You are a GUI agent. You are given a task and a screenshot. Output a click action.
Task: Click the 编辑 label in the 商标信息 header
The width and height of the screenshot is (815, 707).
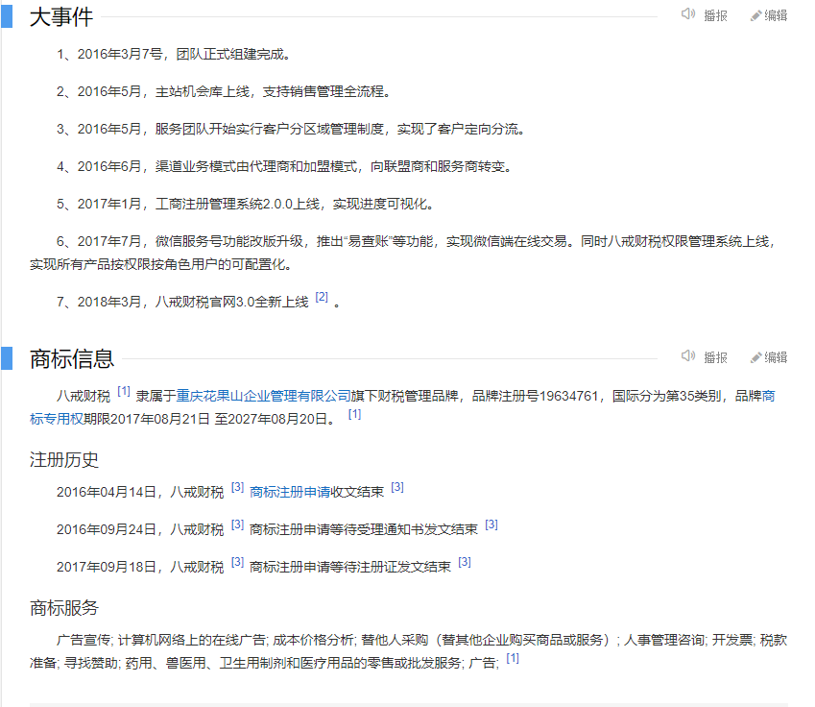[776, 358]
